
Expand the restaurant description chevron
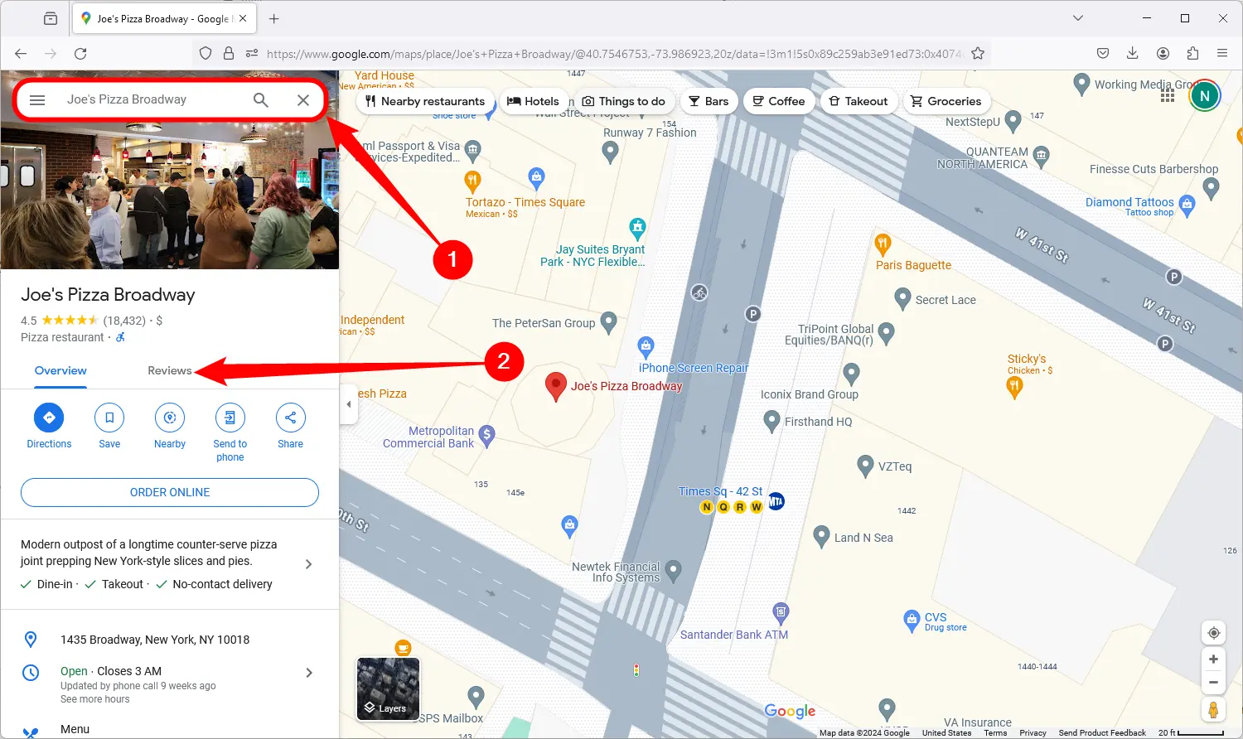[308, 564]
